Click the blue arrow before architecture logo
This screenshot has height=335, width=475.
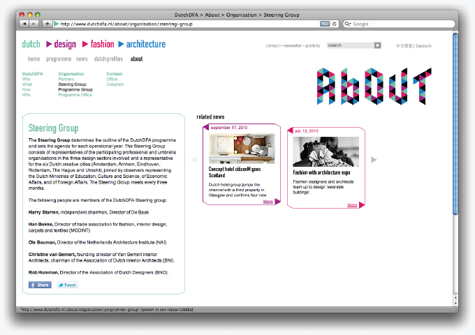click(121, 44)
